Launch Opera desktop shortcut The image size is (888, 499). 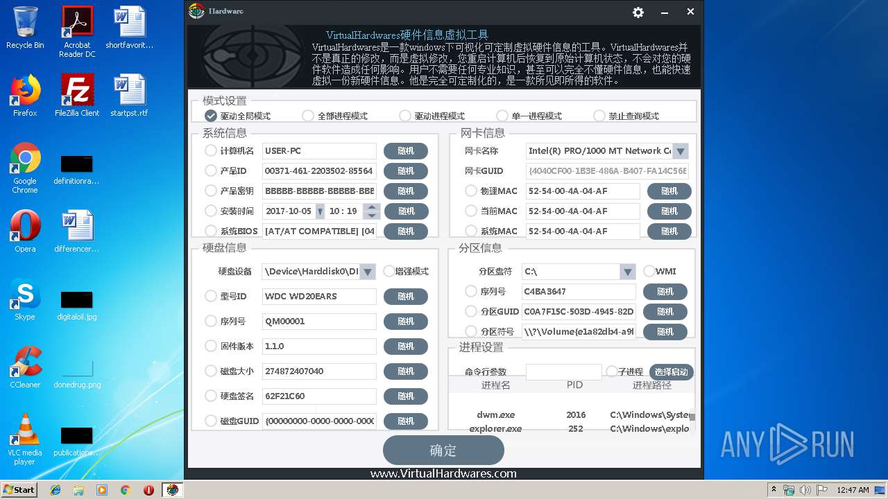pos(25,231)
